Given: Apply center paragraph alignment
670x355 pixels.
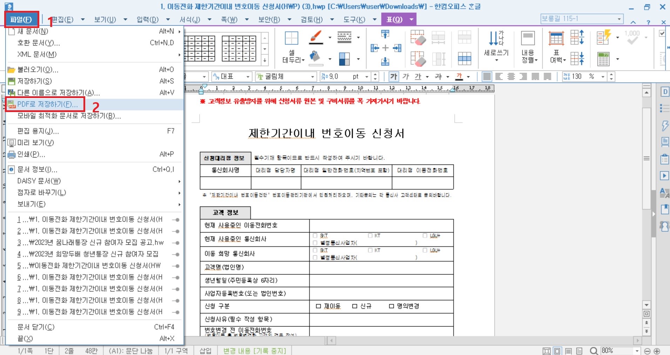Looking at the screenshot, I should point(511,77).
